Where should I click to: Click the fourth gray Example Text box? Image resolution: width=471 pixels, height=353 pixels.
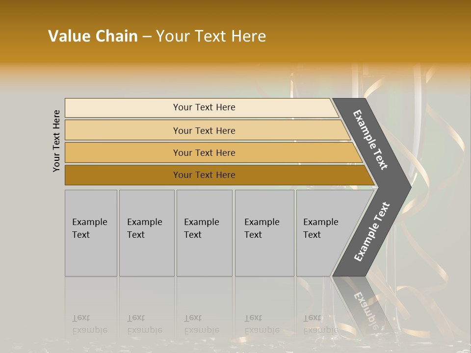pyautogui.click(x=264, y=233)
